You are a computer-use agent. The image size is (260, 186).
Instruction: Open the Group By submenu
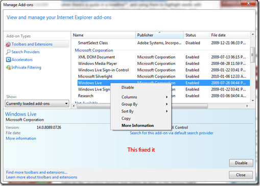click(141, 104)
